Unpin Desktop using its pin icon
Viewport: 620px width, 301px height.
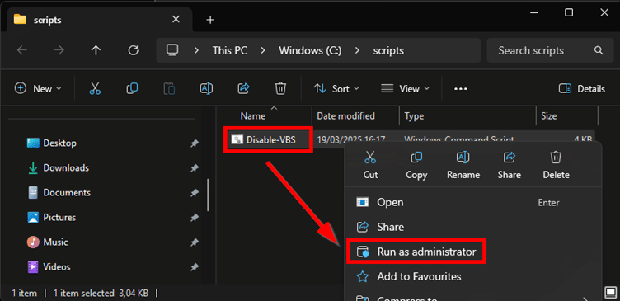point(194,143)
